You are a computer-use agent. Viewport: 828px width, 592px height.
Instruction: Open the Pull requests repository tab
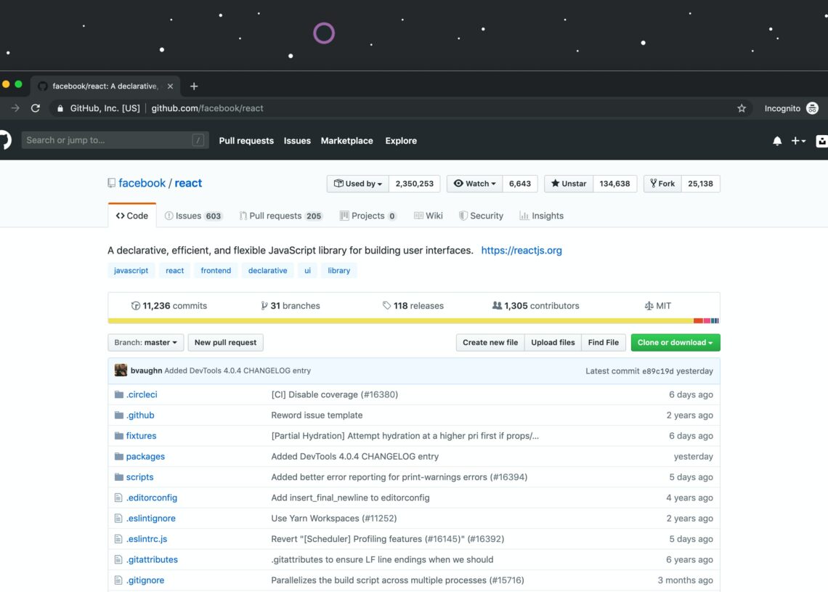click(x=280, y=216)
